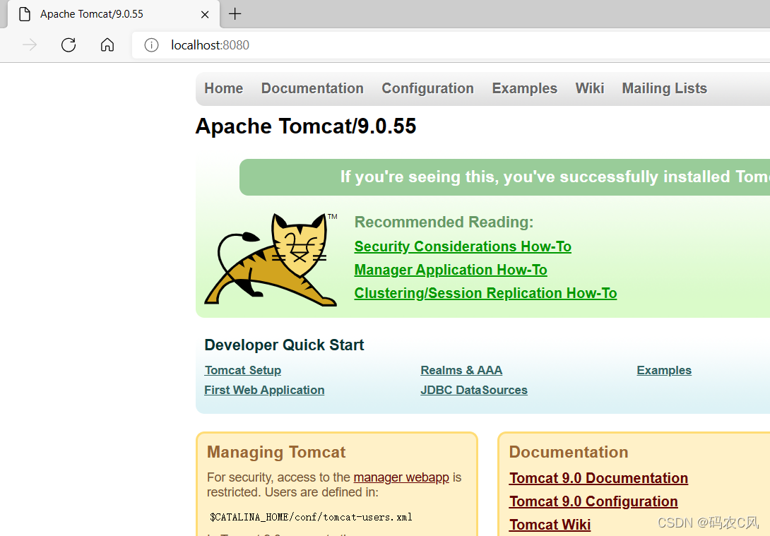Close the Apache Tomcat/9.0.55 tab
The image size is (770, 536).
(x=205, y=15)
